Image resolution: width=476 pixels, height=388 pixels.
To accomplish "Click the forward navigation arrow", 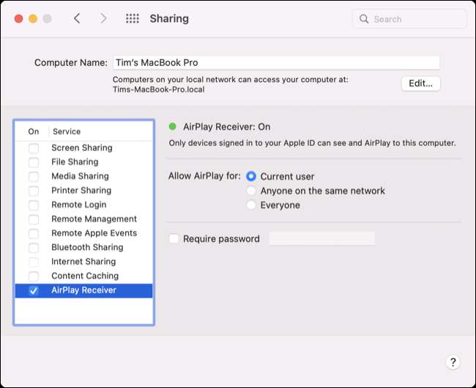I will pyautogui.click(x=103, y=18).
